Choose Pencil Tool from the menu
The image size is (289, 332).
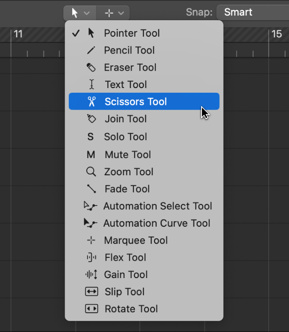(x=144, y=50)
